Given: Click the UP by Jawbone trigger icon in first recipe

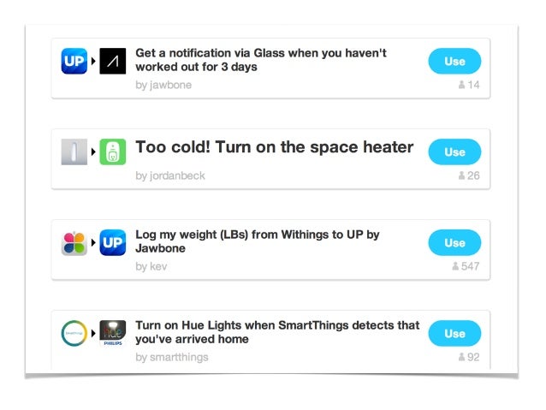Looking at the screenshot, I should 74,61.
